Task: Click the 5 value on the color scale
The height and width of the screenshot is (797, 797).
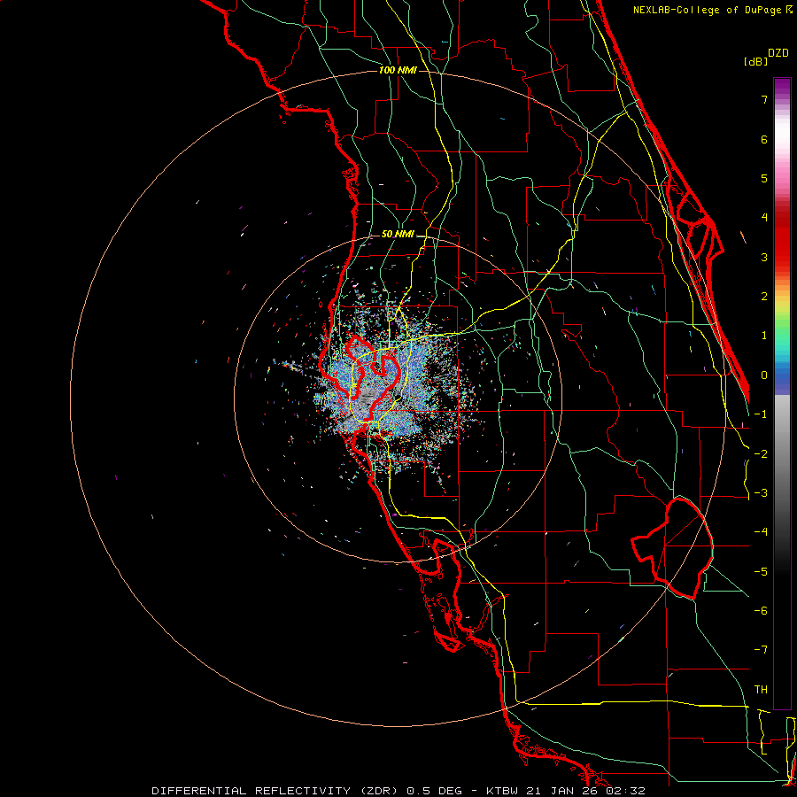Action: (764, 178)
